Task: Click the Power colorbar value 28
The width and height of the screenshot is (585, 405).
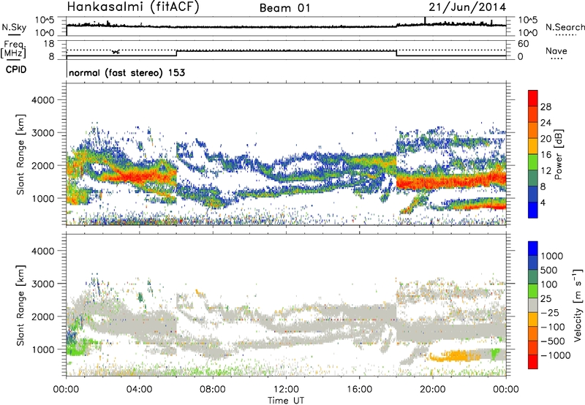Action: pos(546,107)
